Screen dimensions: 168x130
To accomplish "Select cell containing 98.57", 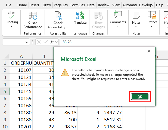I will [x=66, y=127].
